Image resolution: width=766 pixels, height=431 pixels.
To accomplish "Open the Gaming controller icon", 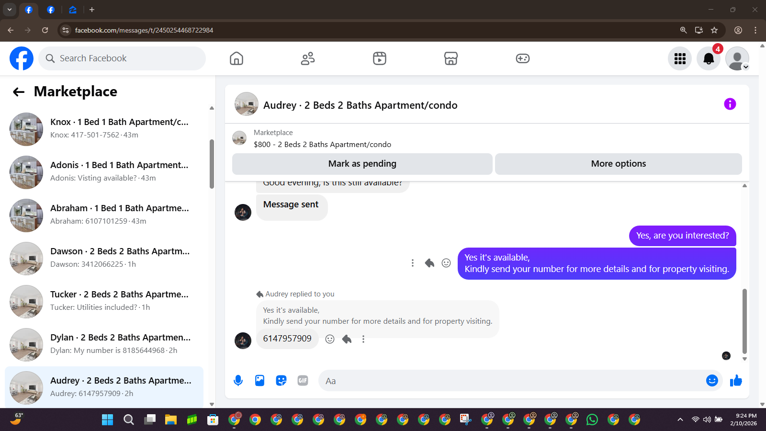I will [523, 58].
